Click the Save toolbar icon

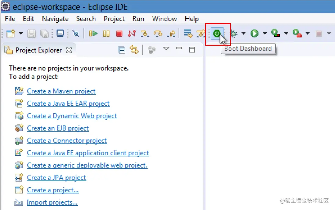tap(31, 34)
